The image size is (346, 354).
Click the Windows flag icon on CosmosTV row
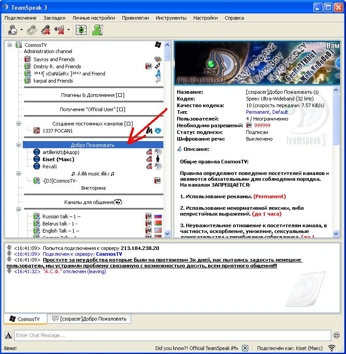158,45
